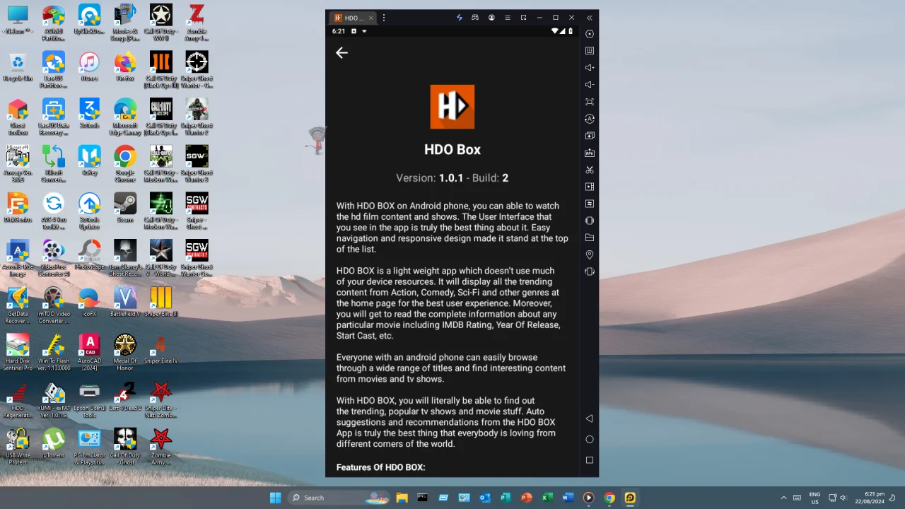This screenshot has width=905, height=509.
Task: Open the Microsoft Edge Canary desktop shortcut
Action: pos(125,117)
